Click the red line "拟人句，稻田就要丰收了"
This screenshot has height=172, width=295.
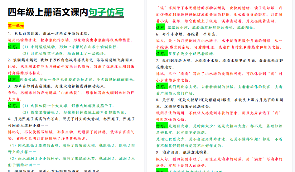tap(219, 159)
